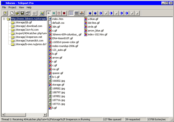The image size is (174, 122).
Task: Select the /storage/.bcn-hj.com folder
Action: 27,30
